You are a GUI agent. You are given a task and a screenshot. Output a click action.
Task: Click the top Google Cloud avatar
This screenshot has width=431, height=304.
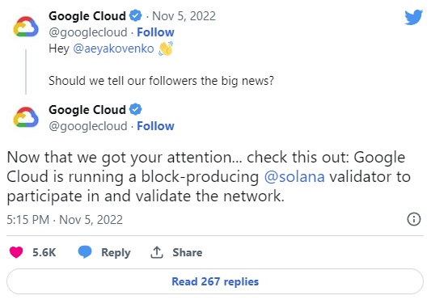(26, 27)
